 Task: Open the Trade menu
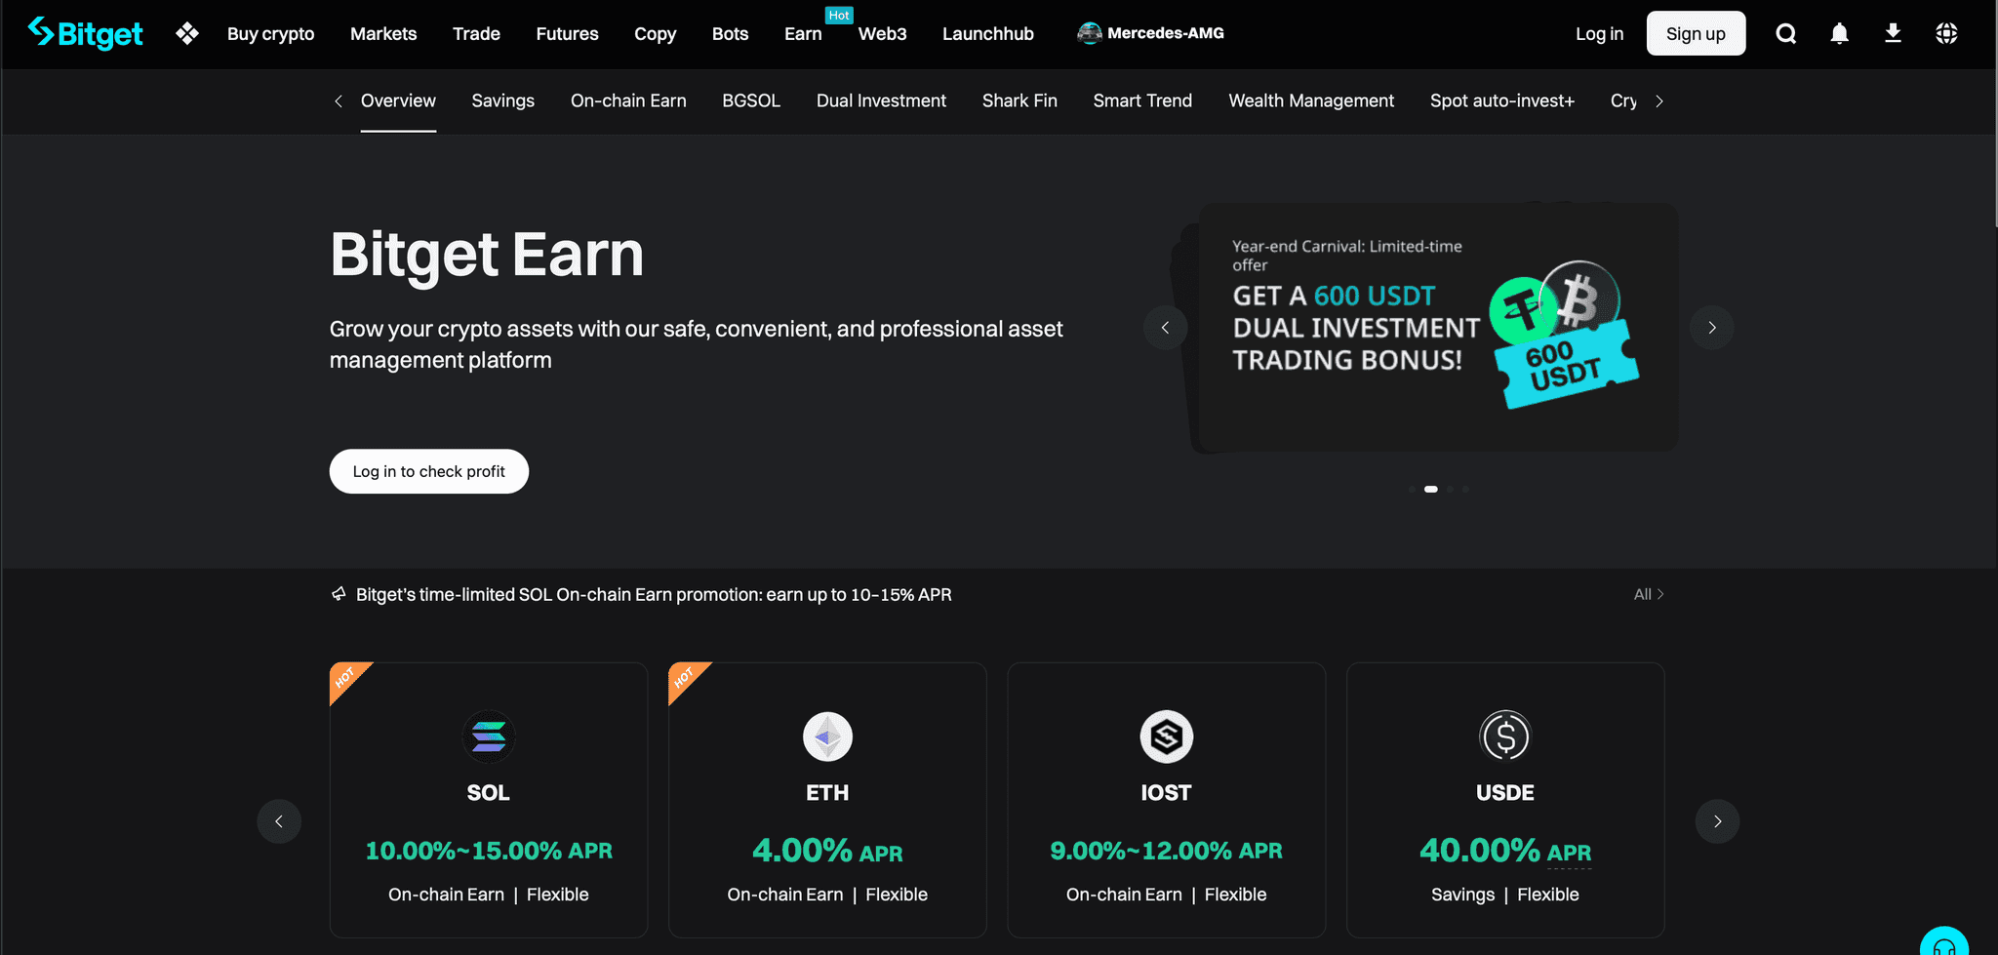click(x=476, y=34)
